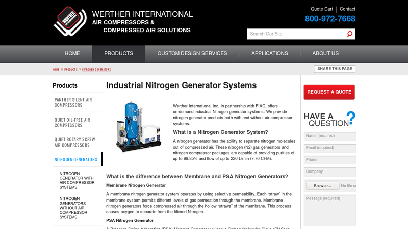Click the HOME breadcrumb link

click(56, 70)
